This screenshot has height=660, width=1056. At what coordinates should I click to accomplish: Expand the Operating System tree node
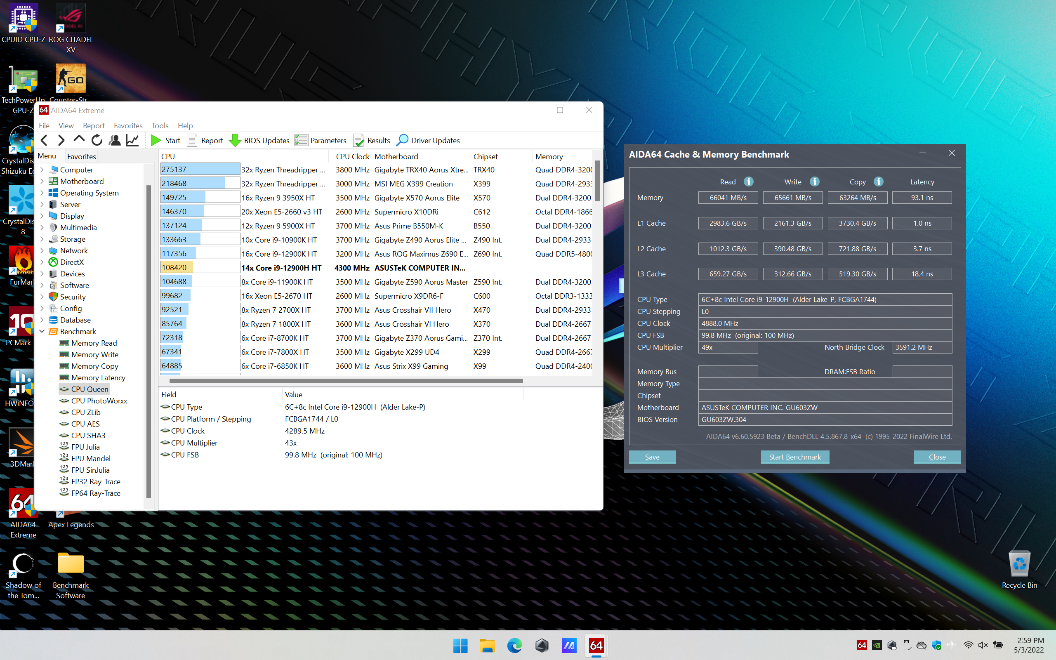[x=42, y=193]
